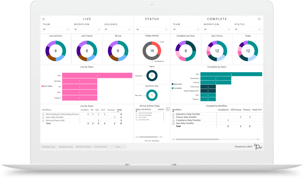Image resolution: width=304 pixels, height=179 pixels.
Task: Click the Compliance bar in Complete by Team
Action: pos(216,78)
